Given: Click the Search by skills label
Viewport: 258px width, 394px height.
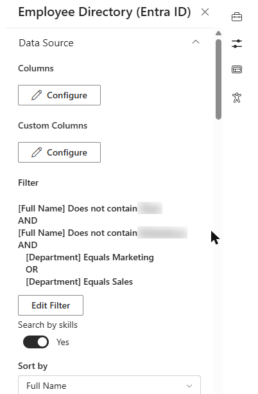Looking at the screenshot, I should click(x=47, y=325).
